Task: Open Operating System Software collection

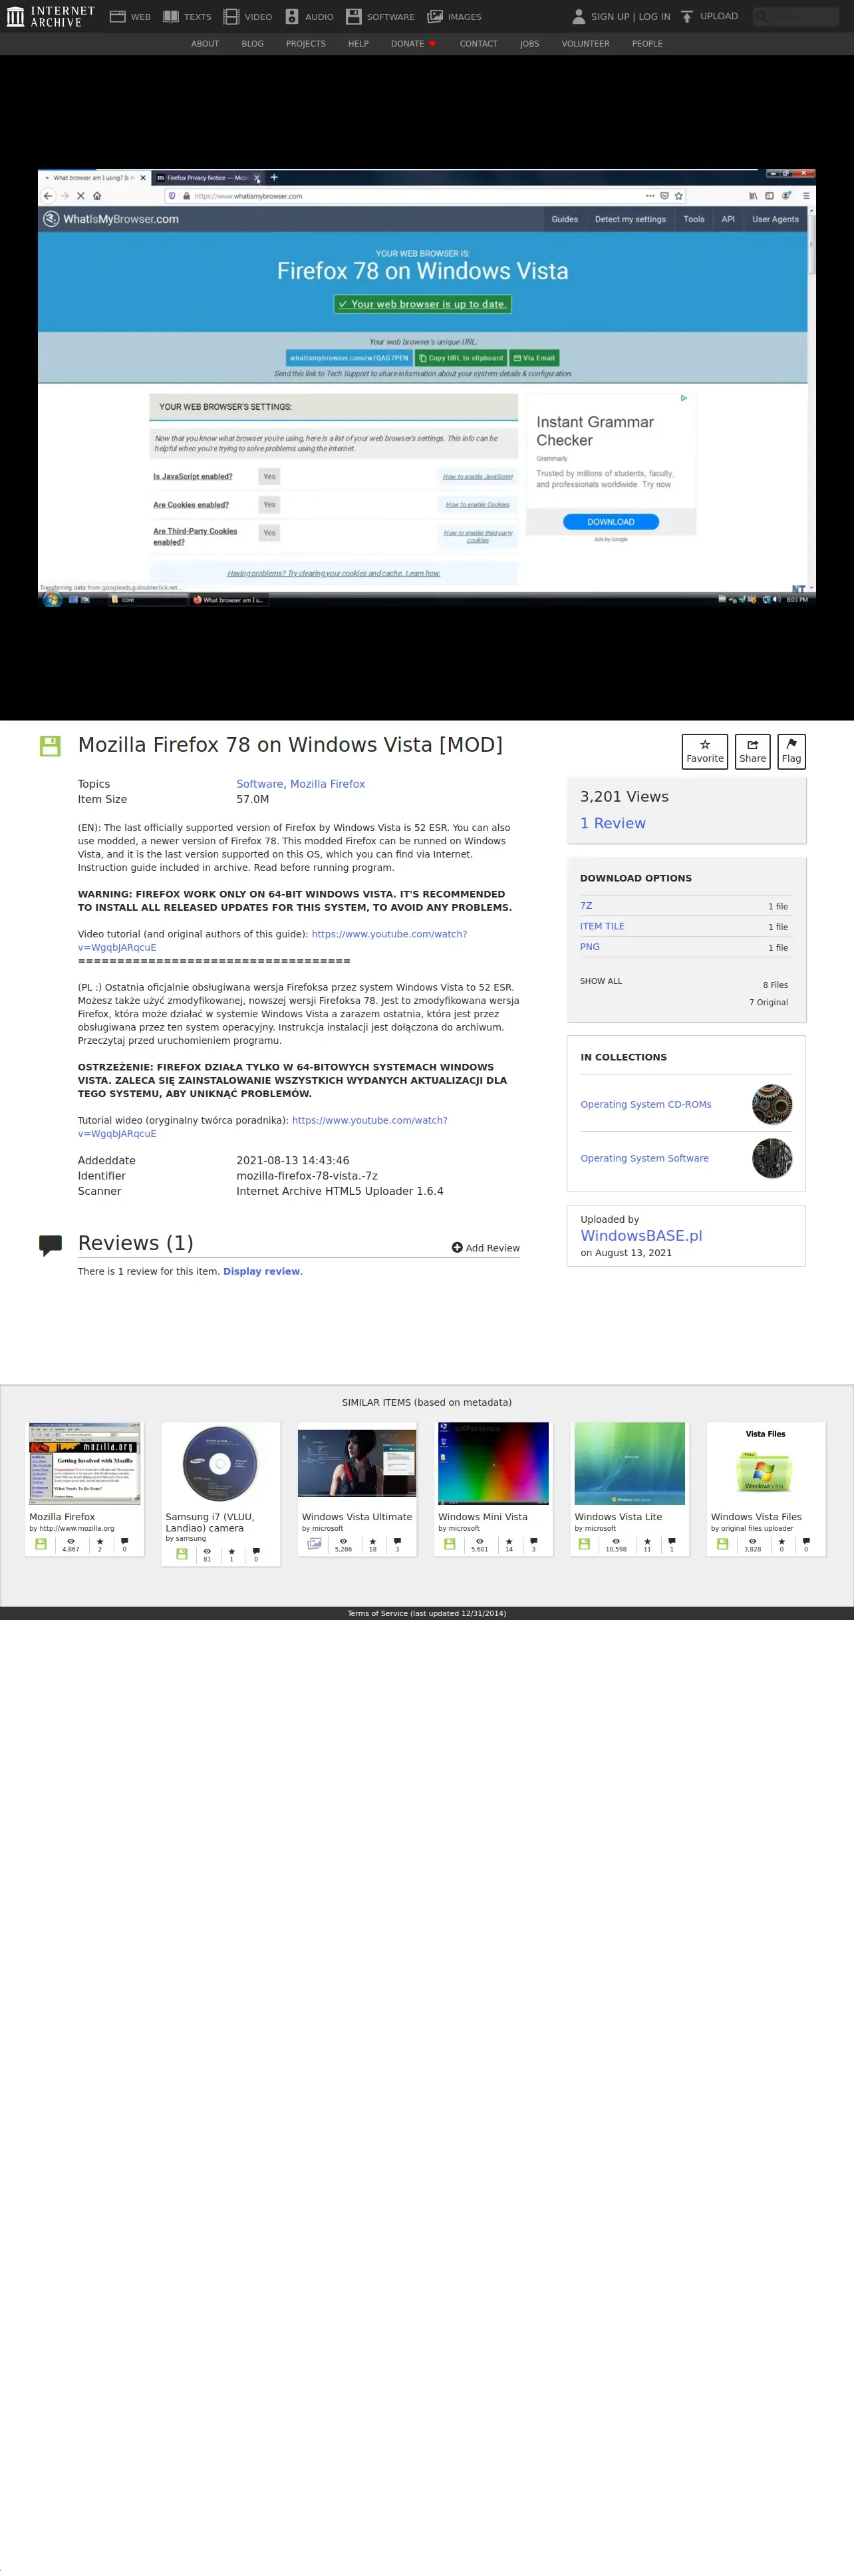Action: [x=644, y=1158]
